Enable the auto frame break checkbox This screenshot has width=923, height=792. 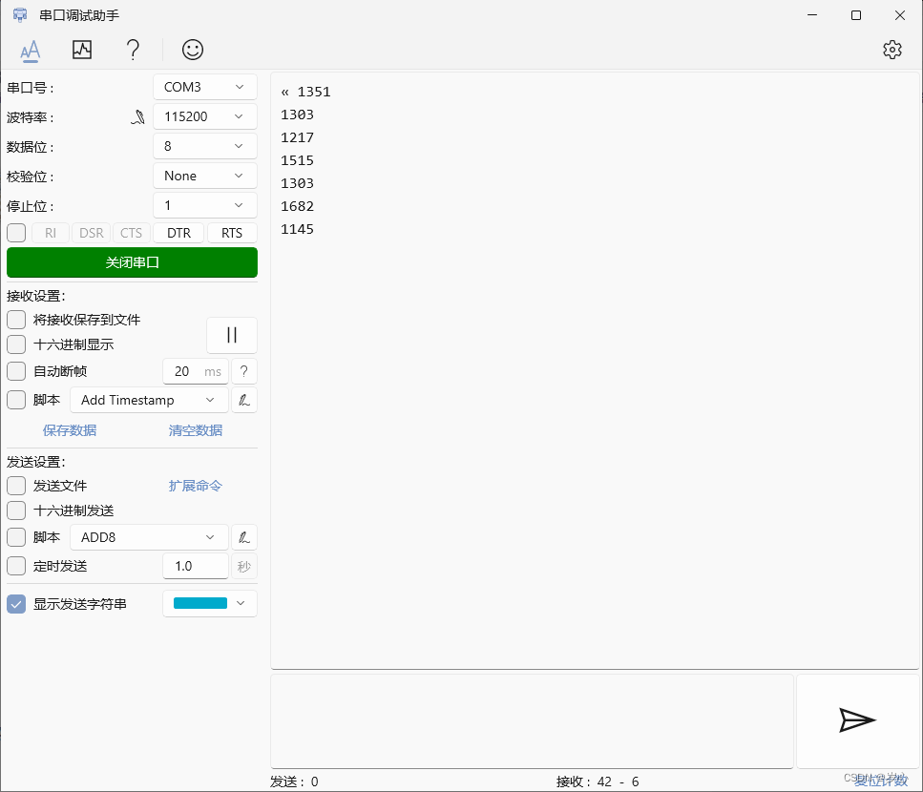point(16,371)
